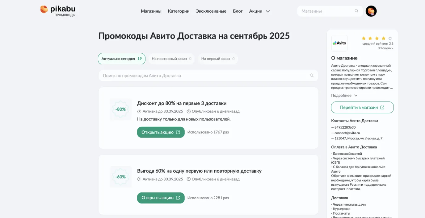Select the Актуально сегодня 19 tab

point(122,59)
